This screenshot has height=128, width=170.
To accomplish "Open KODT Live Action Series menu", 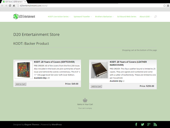I will (x=58, y=16).
